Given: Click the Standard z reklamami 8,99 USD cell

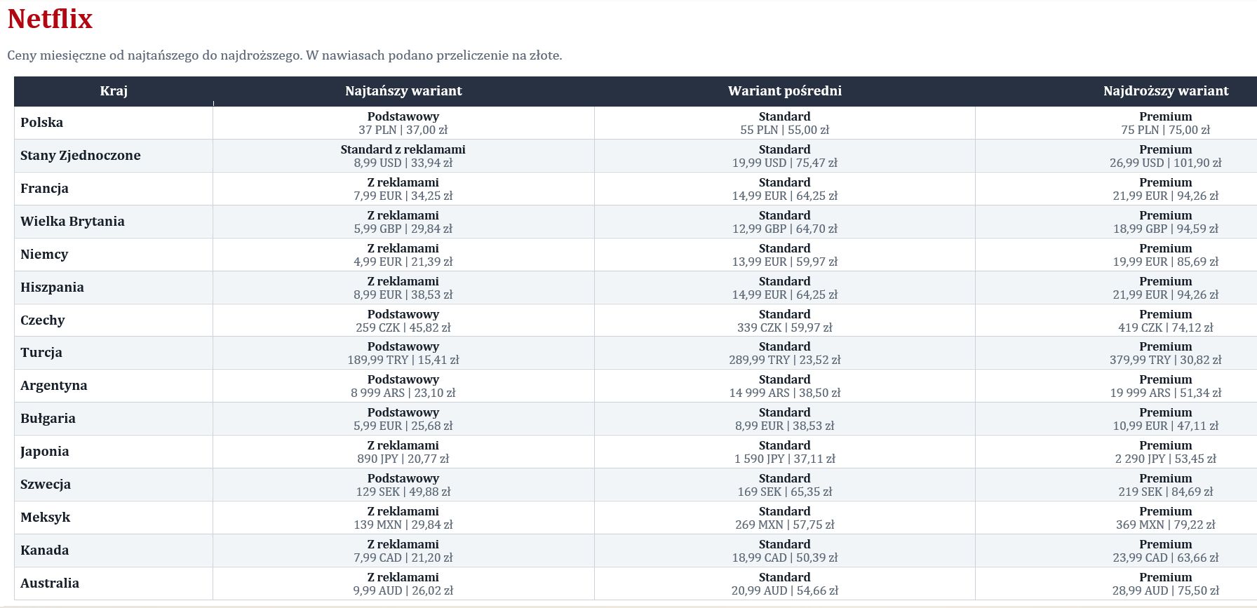Looking at the screenshot, I should [403, 156].
